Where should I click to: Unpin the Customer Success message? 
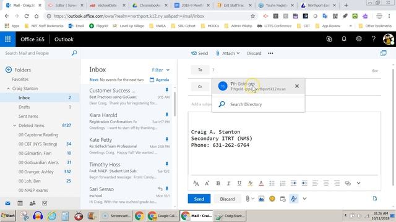coord(166,90)
